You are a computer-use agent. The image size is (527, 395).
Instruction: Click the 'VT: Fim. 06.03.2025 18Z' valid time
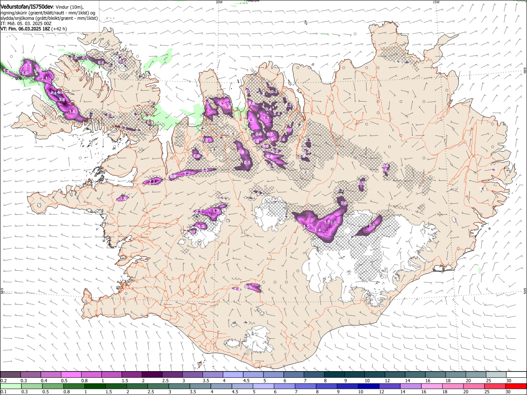(26, 29)
